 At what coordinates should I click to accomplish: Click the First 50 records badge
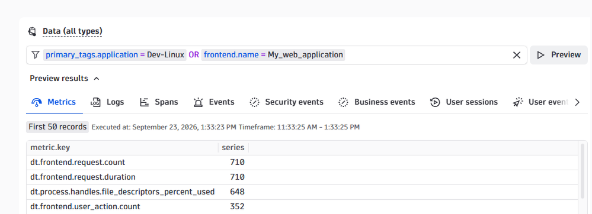[57, 127]
